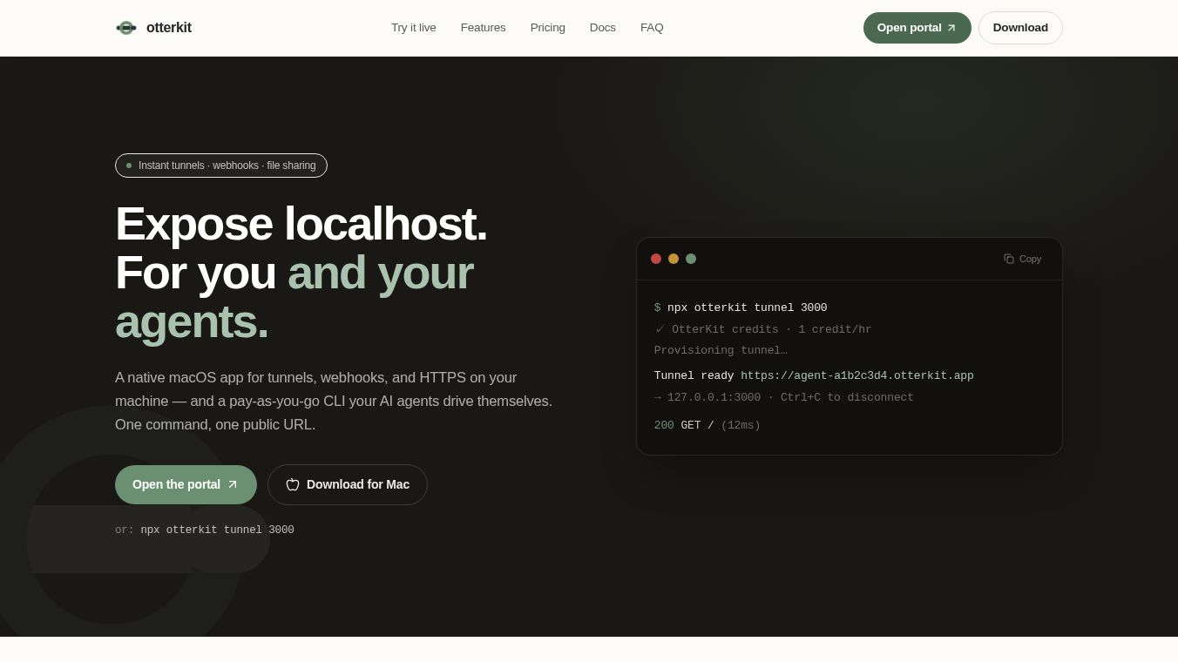Copy the terminal command with Copy button
Screen dimensions: 1178x662
tap(1023, 259)
